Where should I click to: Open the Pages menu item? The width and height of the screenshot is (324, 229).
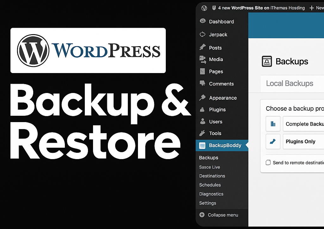[216, 72]
